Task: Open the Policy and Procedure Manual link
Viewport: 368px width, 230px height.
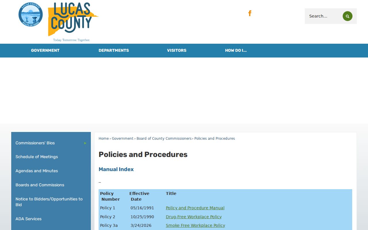Action: click(x=195, y=208)
